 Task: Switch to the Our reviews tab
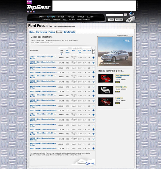(41, 32)
